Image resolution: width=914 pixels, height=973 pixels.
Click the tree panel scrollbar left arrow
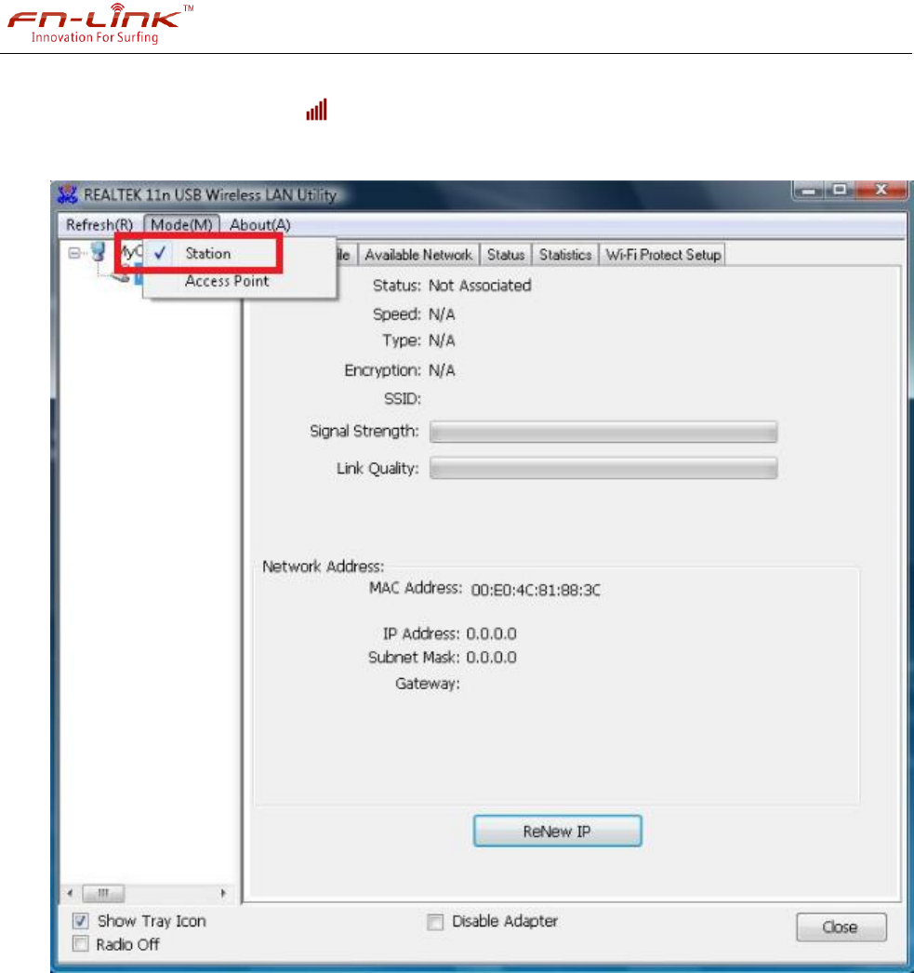tap(70, 893)
